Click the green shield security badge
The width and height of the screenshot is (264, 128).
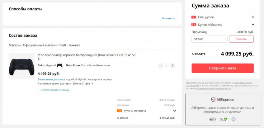pos(223,119)
